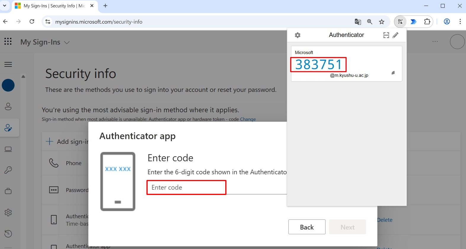Open the Recent activity clock icon in sidebar
The image size is (466, 249).
click(8, 234)
